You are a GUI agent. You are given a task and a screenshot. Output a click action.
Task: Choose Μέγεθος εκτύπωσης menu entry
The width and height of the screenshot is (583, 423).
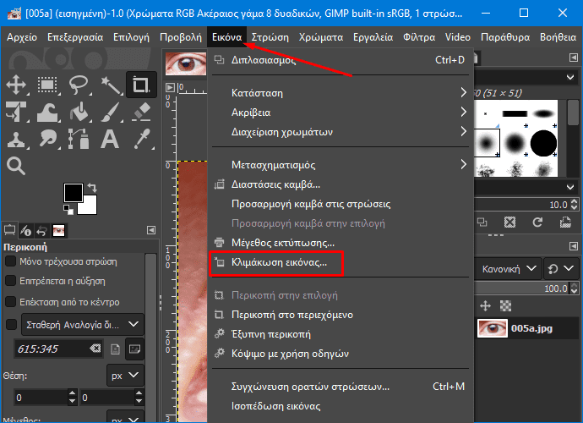[340, 243]
